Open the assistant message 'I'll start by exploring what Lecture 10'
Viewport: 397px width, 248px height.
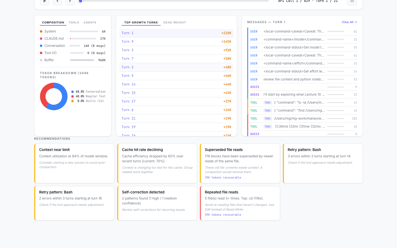tap(302, 95)
